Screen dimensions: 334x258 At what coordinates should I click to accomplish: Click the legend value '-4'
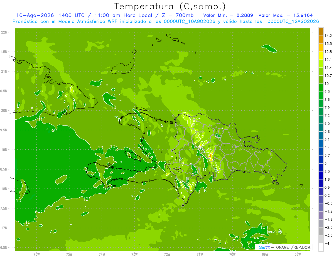327,243
